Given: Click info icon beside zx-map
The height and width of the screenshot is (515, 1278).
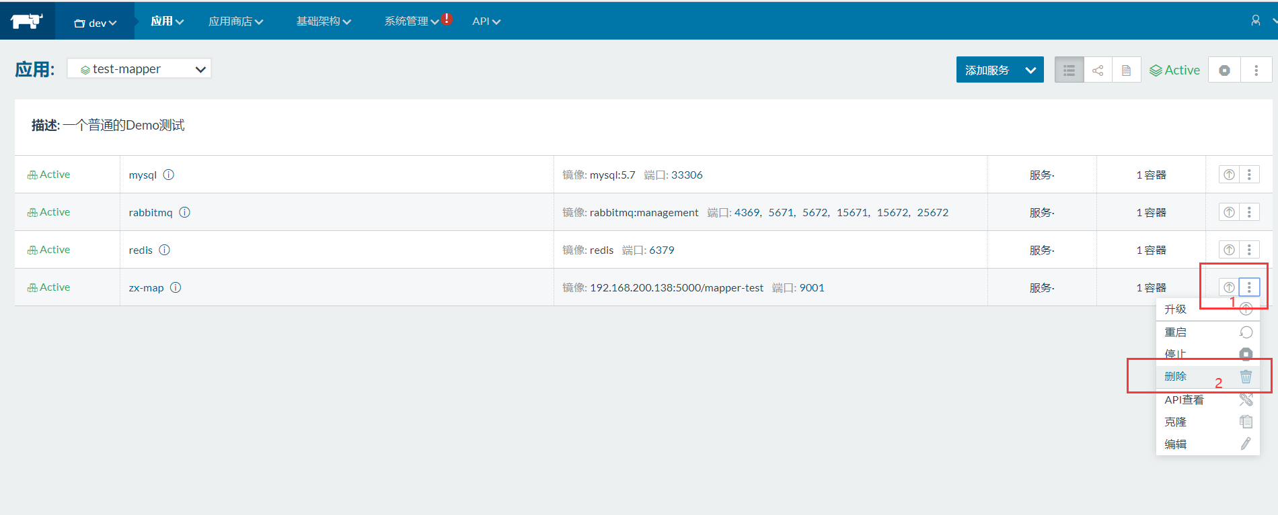Looking at the screenshot, I should coord(176,287).
